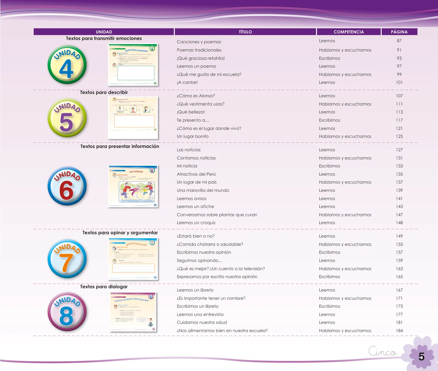Click title Poemas tradicionales
The width and height of the screenshot is (438, 371).
(x=199, y=50)
